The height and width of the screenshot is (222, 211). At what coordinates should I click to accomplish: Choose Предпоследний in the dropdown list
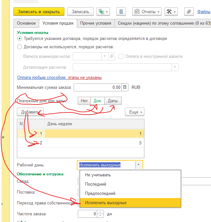click(100, 193)
